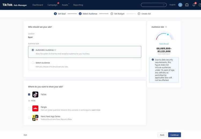Go to the Reporting menu
201x139 pixels.
coord(78,5)
